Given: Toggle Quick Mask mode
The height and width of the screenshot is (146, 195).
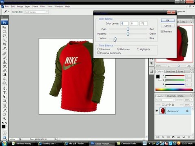Looking at the screenshot, I should tap(4, 133).
